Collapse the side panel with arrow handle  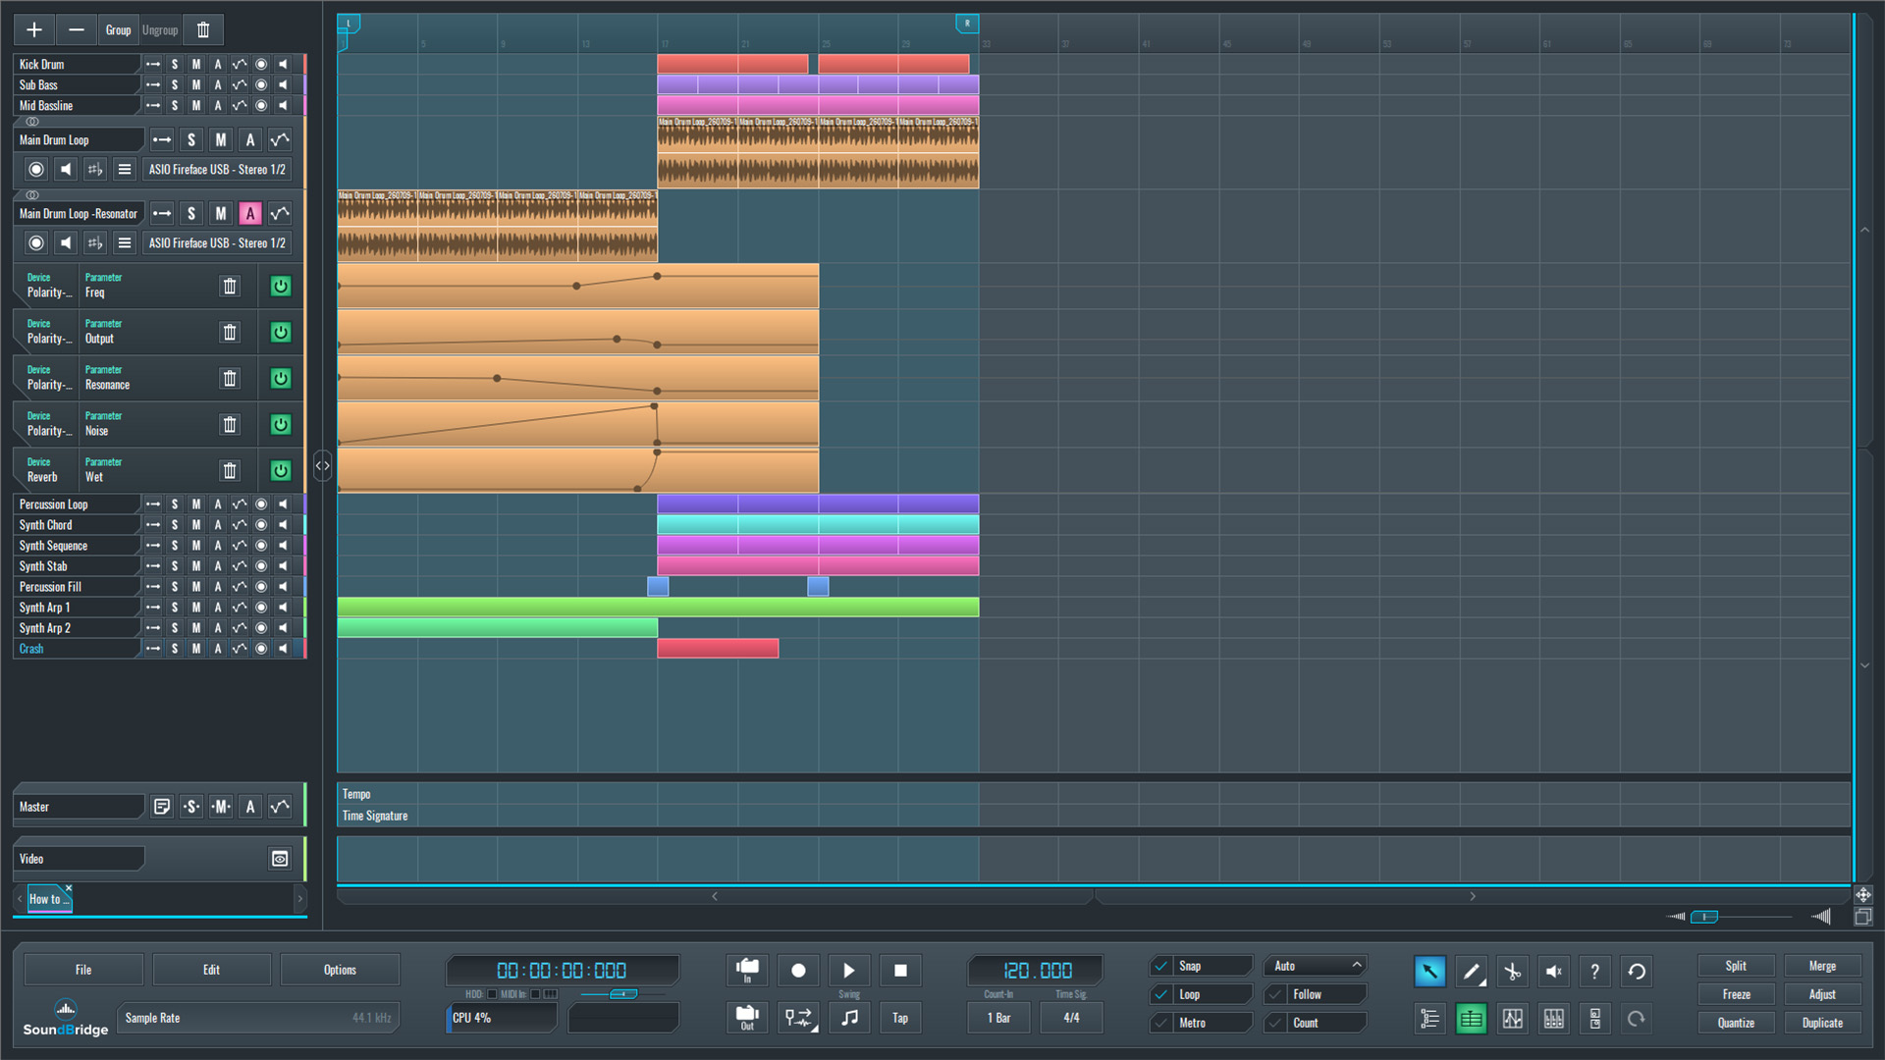coord(322,465)
